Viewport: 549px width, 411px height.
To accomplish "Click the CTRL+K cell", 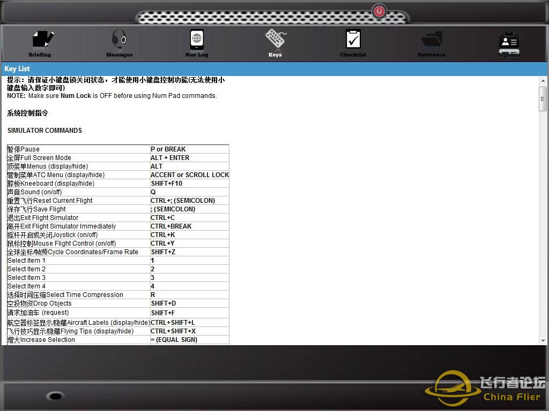I will point(190,235).
